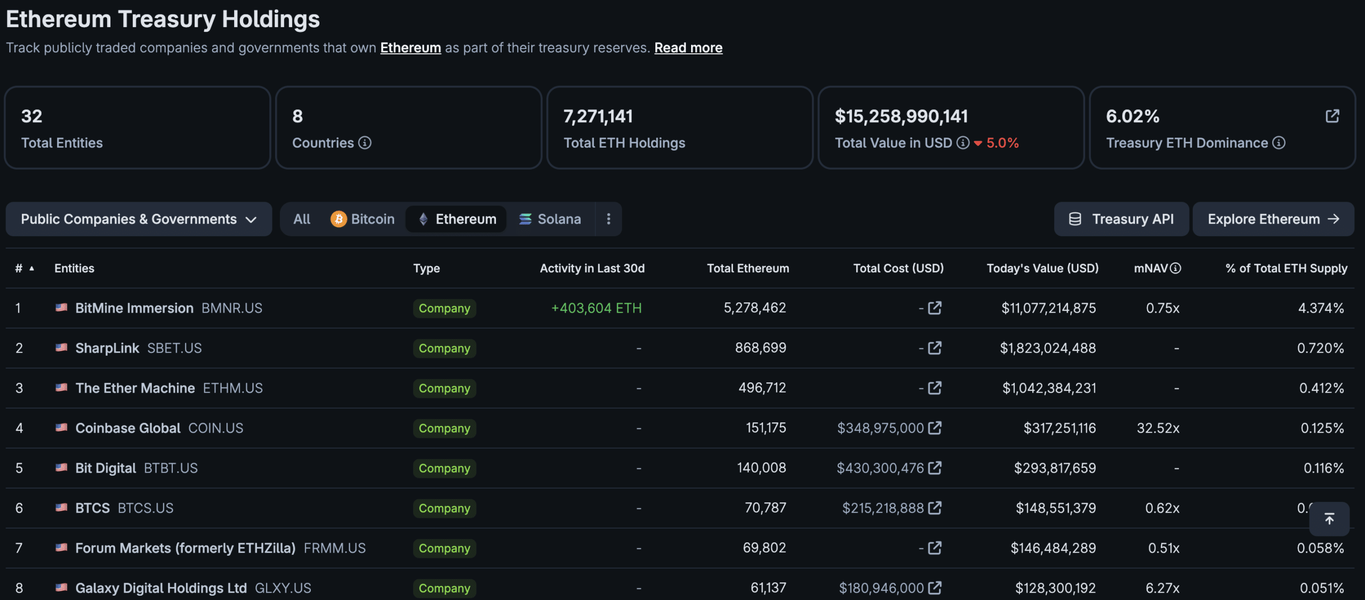This screenshot has width=1365, height=600.
Task: Click the 5.0% value change indicator
Action: coord(997,142)
